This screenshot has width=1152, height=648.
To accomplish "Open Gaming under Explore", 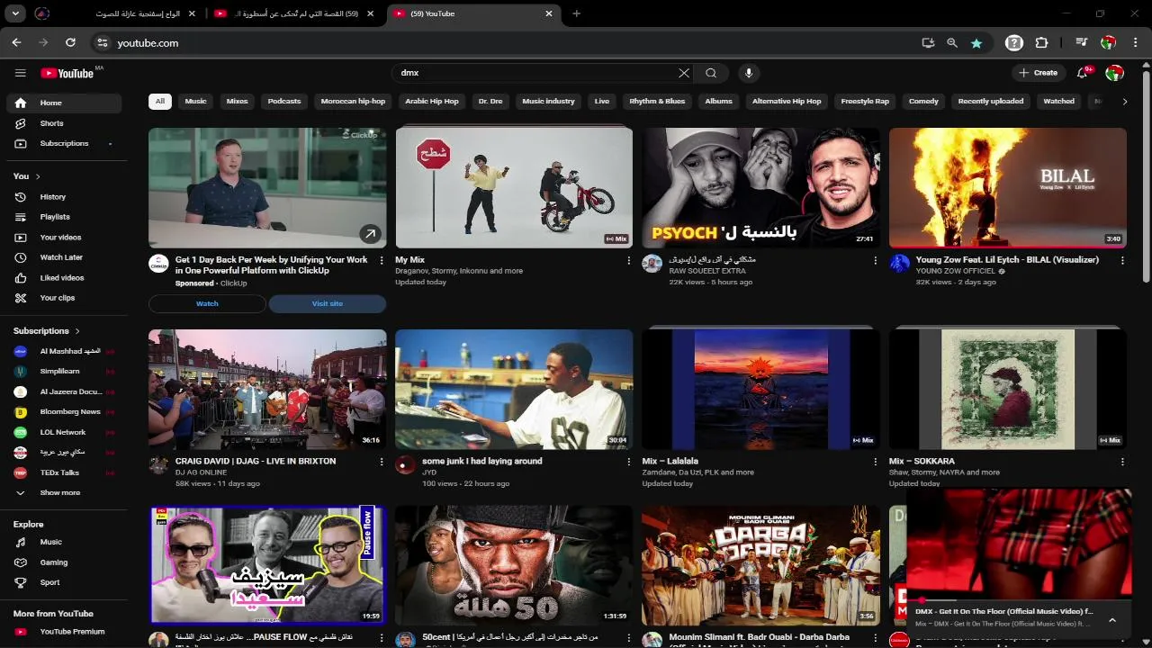I will 63,562.
